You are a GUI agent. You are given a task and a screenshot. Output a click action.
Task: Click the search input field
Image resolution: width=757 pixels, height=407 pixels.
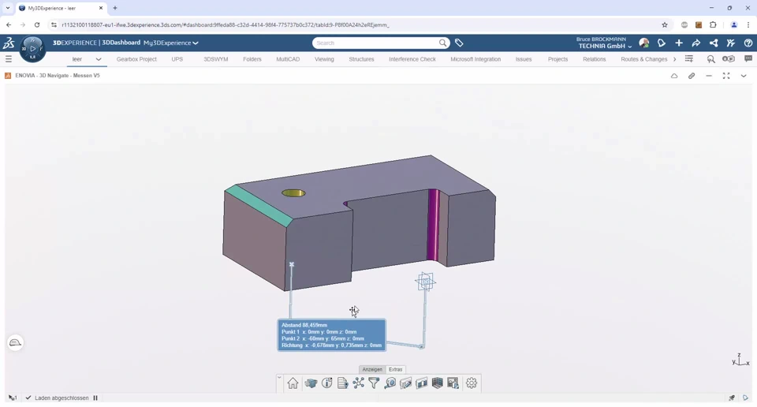(377, 43)
